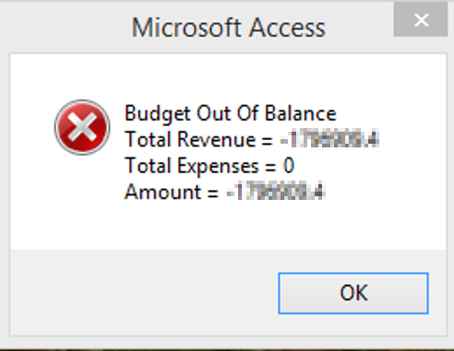
Task: Click the Total Expenses = 0 line
Action: (209, 166)
